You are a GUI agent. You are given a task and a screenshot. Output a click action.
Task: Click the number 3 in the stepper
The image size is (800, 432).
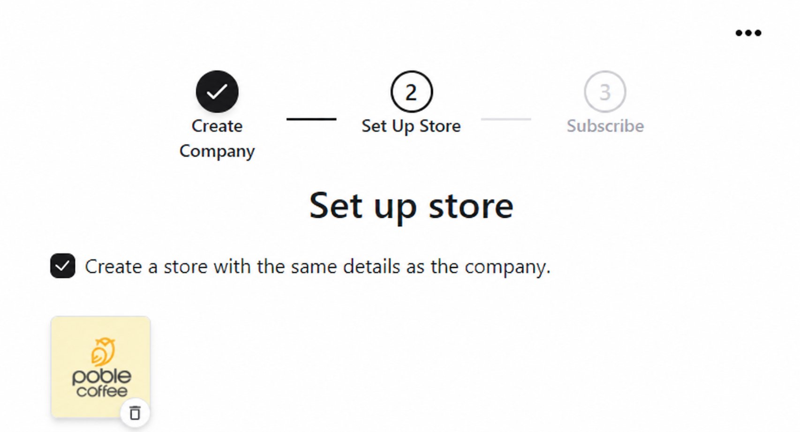605,92
